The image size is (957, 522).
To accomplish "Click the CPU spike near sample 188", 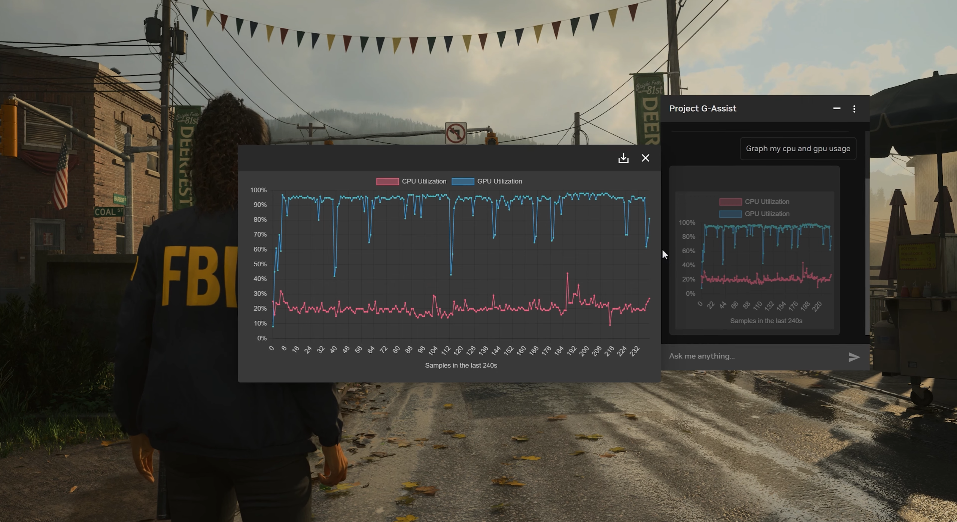I will coord(567,274).
